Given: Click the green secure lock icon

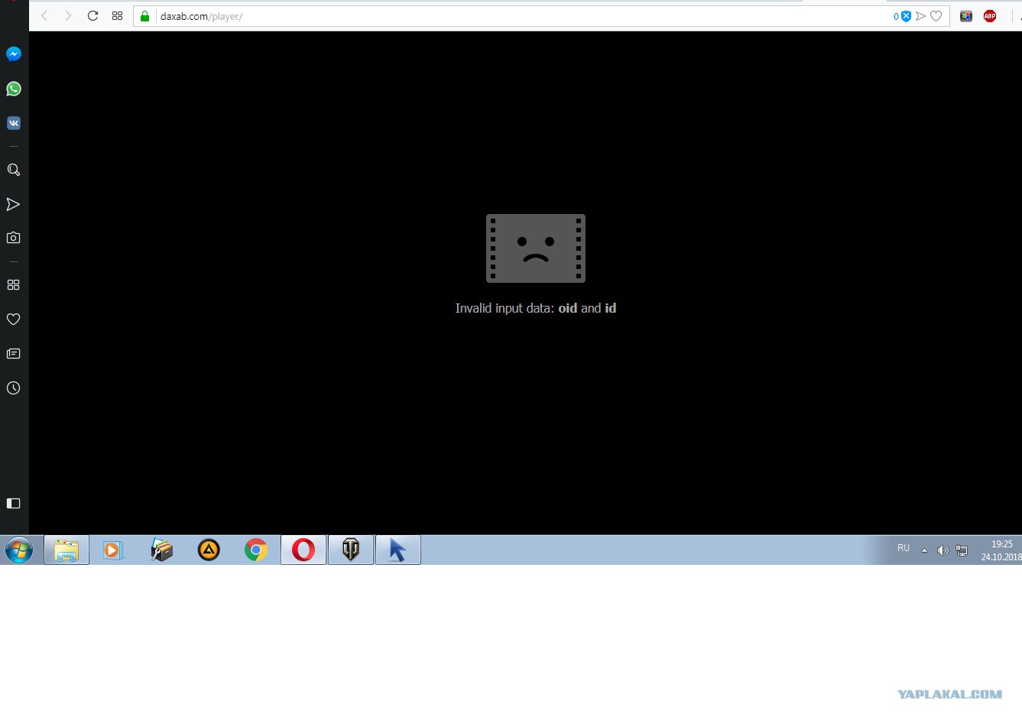Looking at the screenshot, I should pyautogui.click(x=144, y=16).
